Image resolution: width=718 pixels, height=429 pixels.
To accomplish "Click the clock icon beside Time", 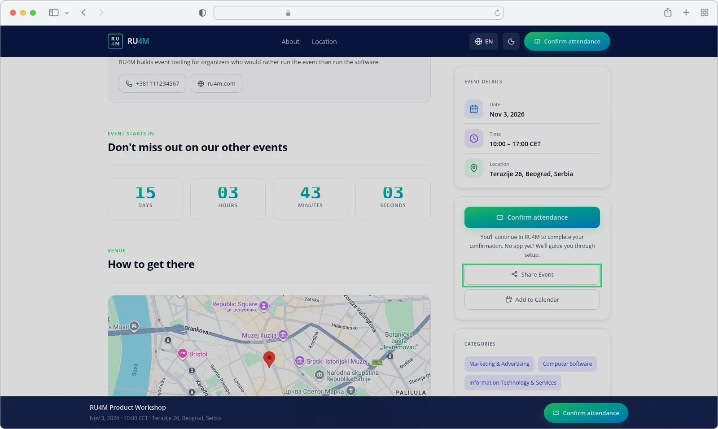I will pyautogui.click(x=474, y=139).
